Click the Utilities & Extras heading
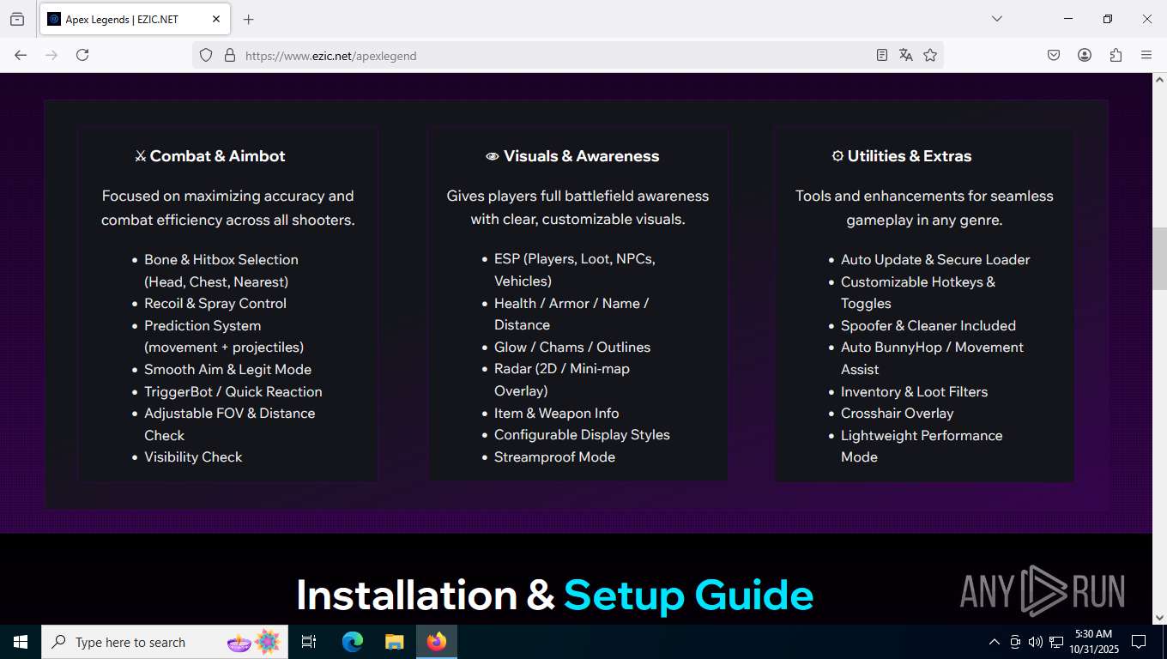The image size is (1167, 659). pos(910,156)
